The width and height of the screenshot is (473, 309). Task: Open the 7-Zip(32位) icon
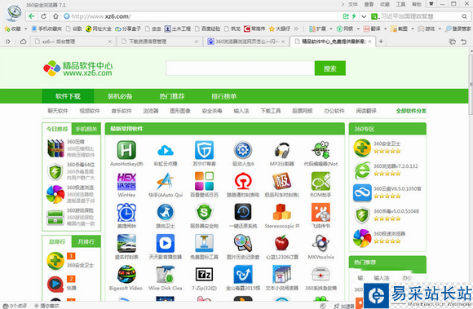(204, 274)
